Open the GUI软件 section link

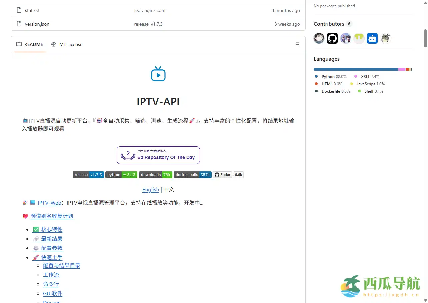pyautogui.click(x=52, y=293)
